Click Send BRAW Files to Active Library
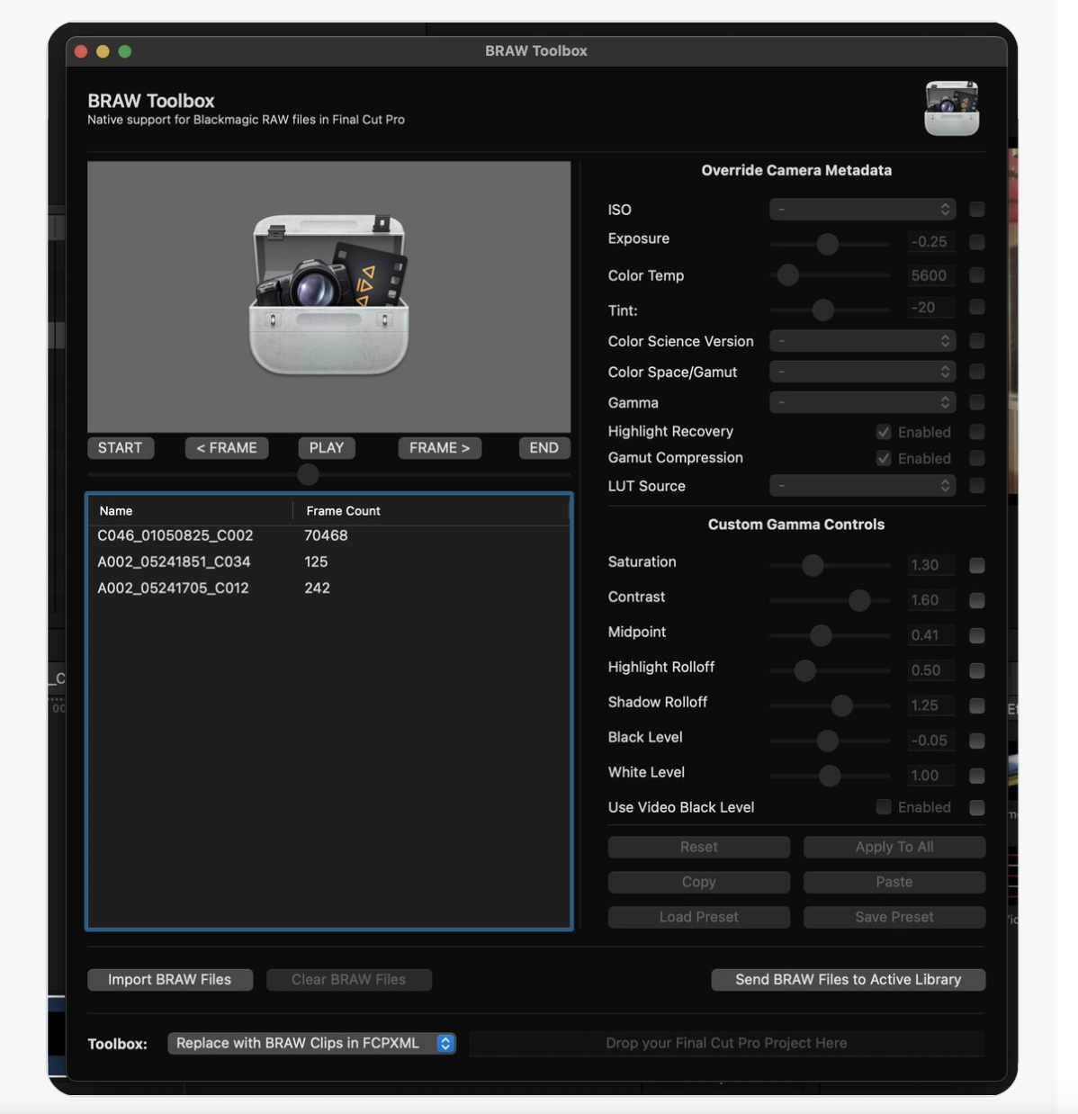The image size is (1078, 1114). [848, 980]
